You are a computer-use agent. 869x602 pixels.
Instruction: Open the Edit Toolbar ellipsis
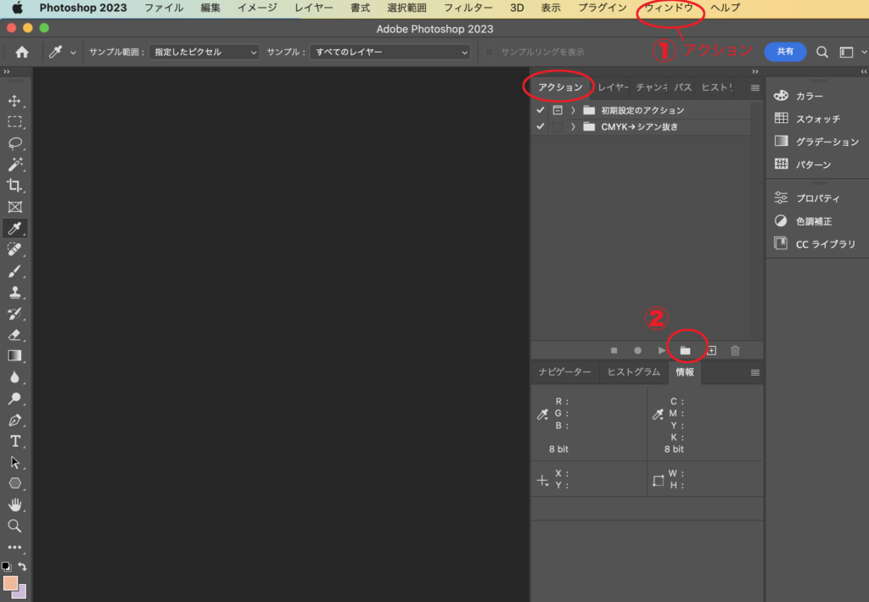[15, 547]
